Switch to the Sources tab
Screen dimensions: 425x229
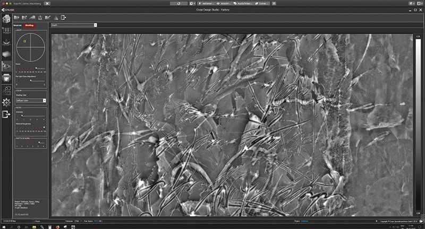click(x=18, y=25)
